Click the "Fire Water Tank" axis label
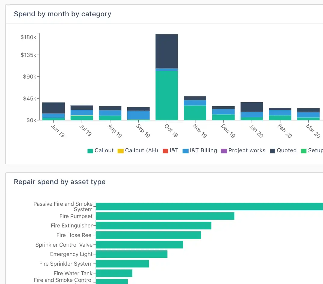323x284 pixels. coord(73,273)
